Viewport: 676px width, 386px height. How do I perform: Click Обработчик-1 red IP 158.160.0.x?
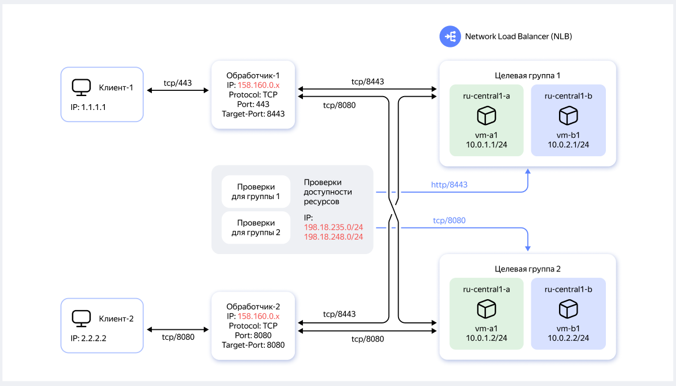(259, 85)
